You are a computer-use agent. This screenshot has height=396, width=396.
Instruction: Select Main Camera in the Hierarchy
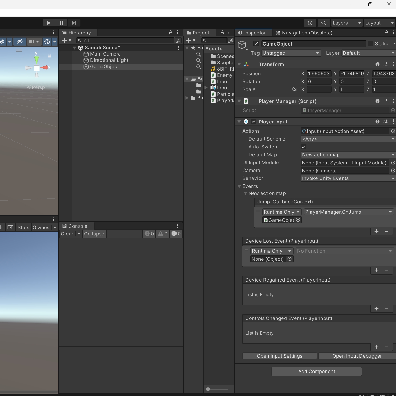pyautogui.click(x=105, y=54)
